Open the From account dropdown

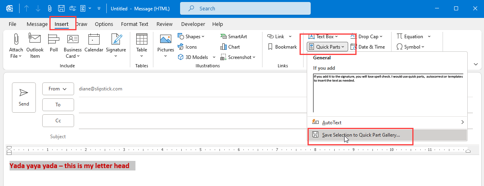[x=58, y=89]
